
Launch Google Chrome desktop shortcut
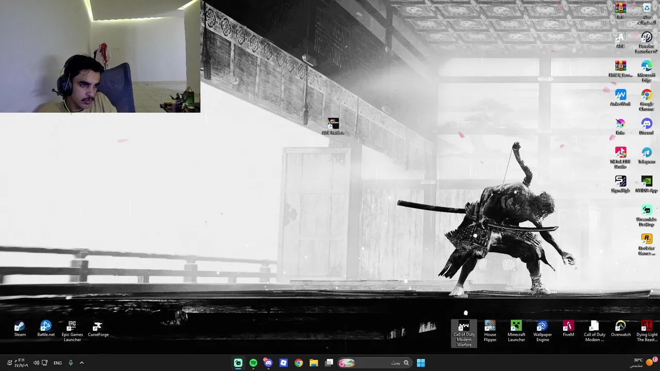[x=647, y=100]
